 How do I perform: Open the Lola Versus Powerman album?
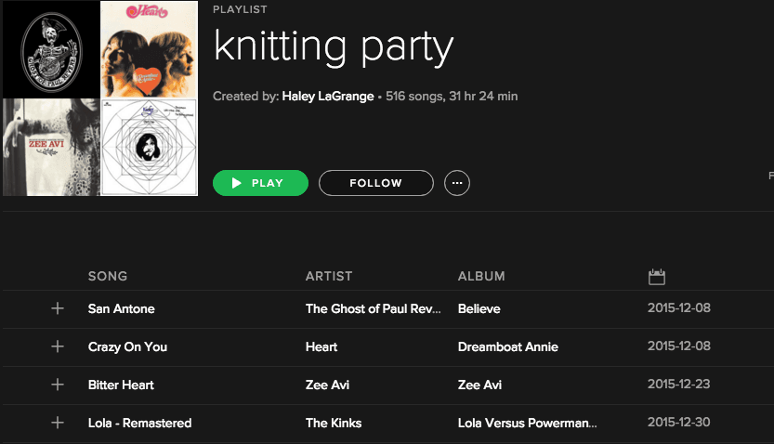[527, 423]
